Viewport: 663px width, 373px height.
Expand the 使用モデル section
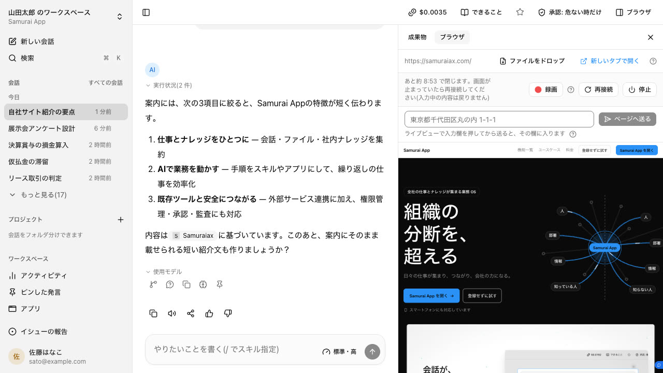click(164, 272)
